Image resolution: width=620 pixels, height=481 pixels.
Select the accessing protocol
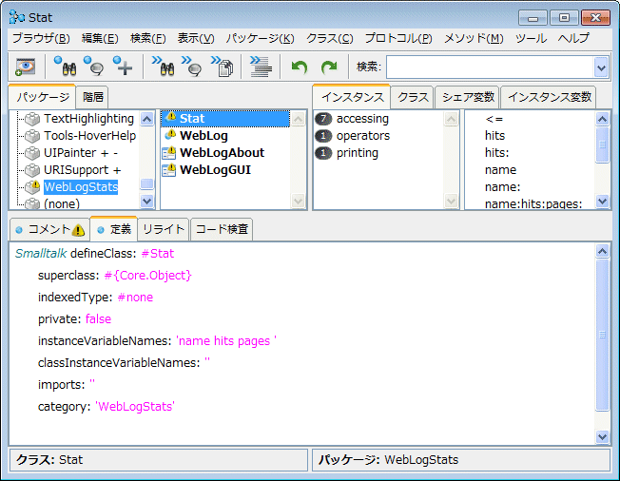click(x=362, y=119)
